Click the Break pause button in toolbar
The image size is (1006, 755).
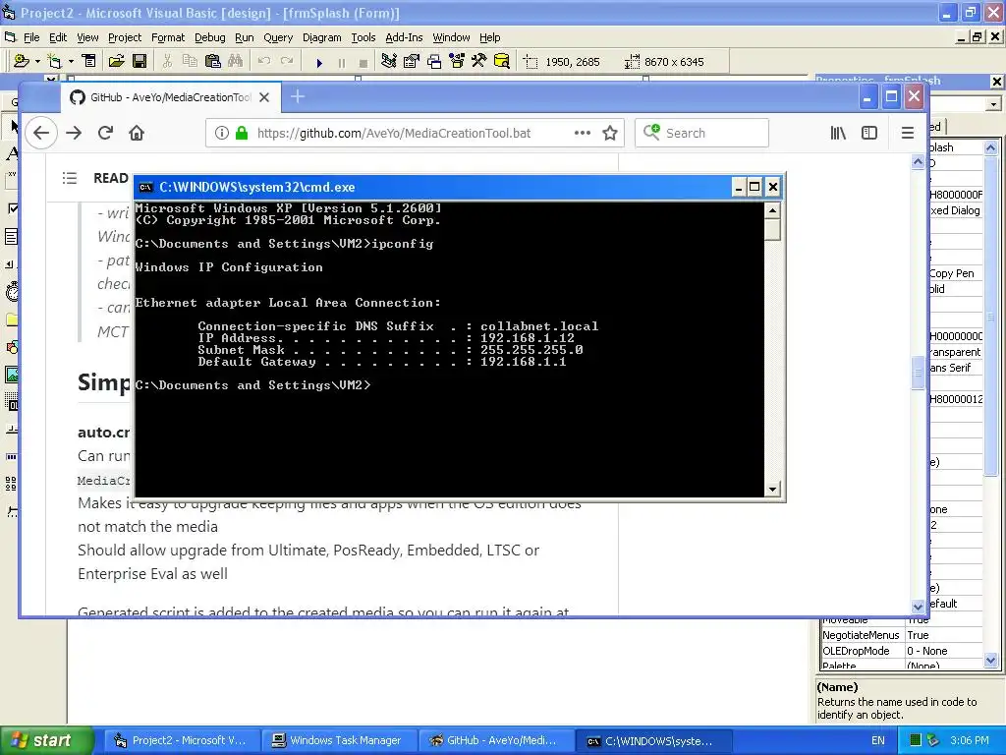pos(341,62)
